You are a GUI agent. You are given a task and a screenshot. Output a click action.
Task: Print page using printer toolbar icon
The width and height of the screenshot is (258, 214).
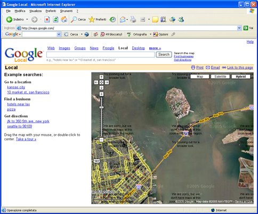click(133, 19)
